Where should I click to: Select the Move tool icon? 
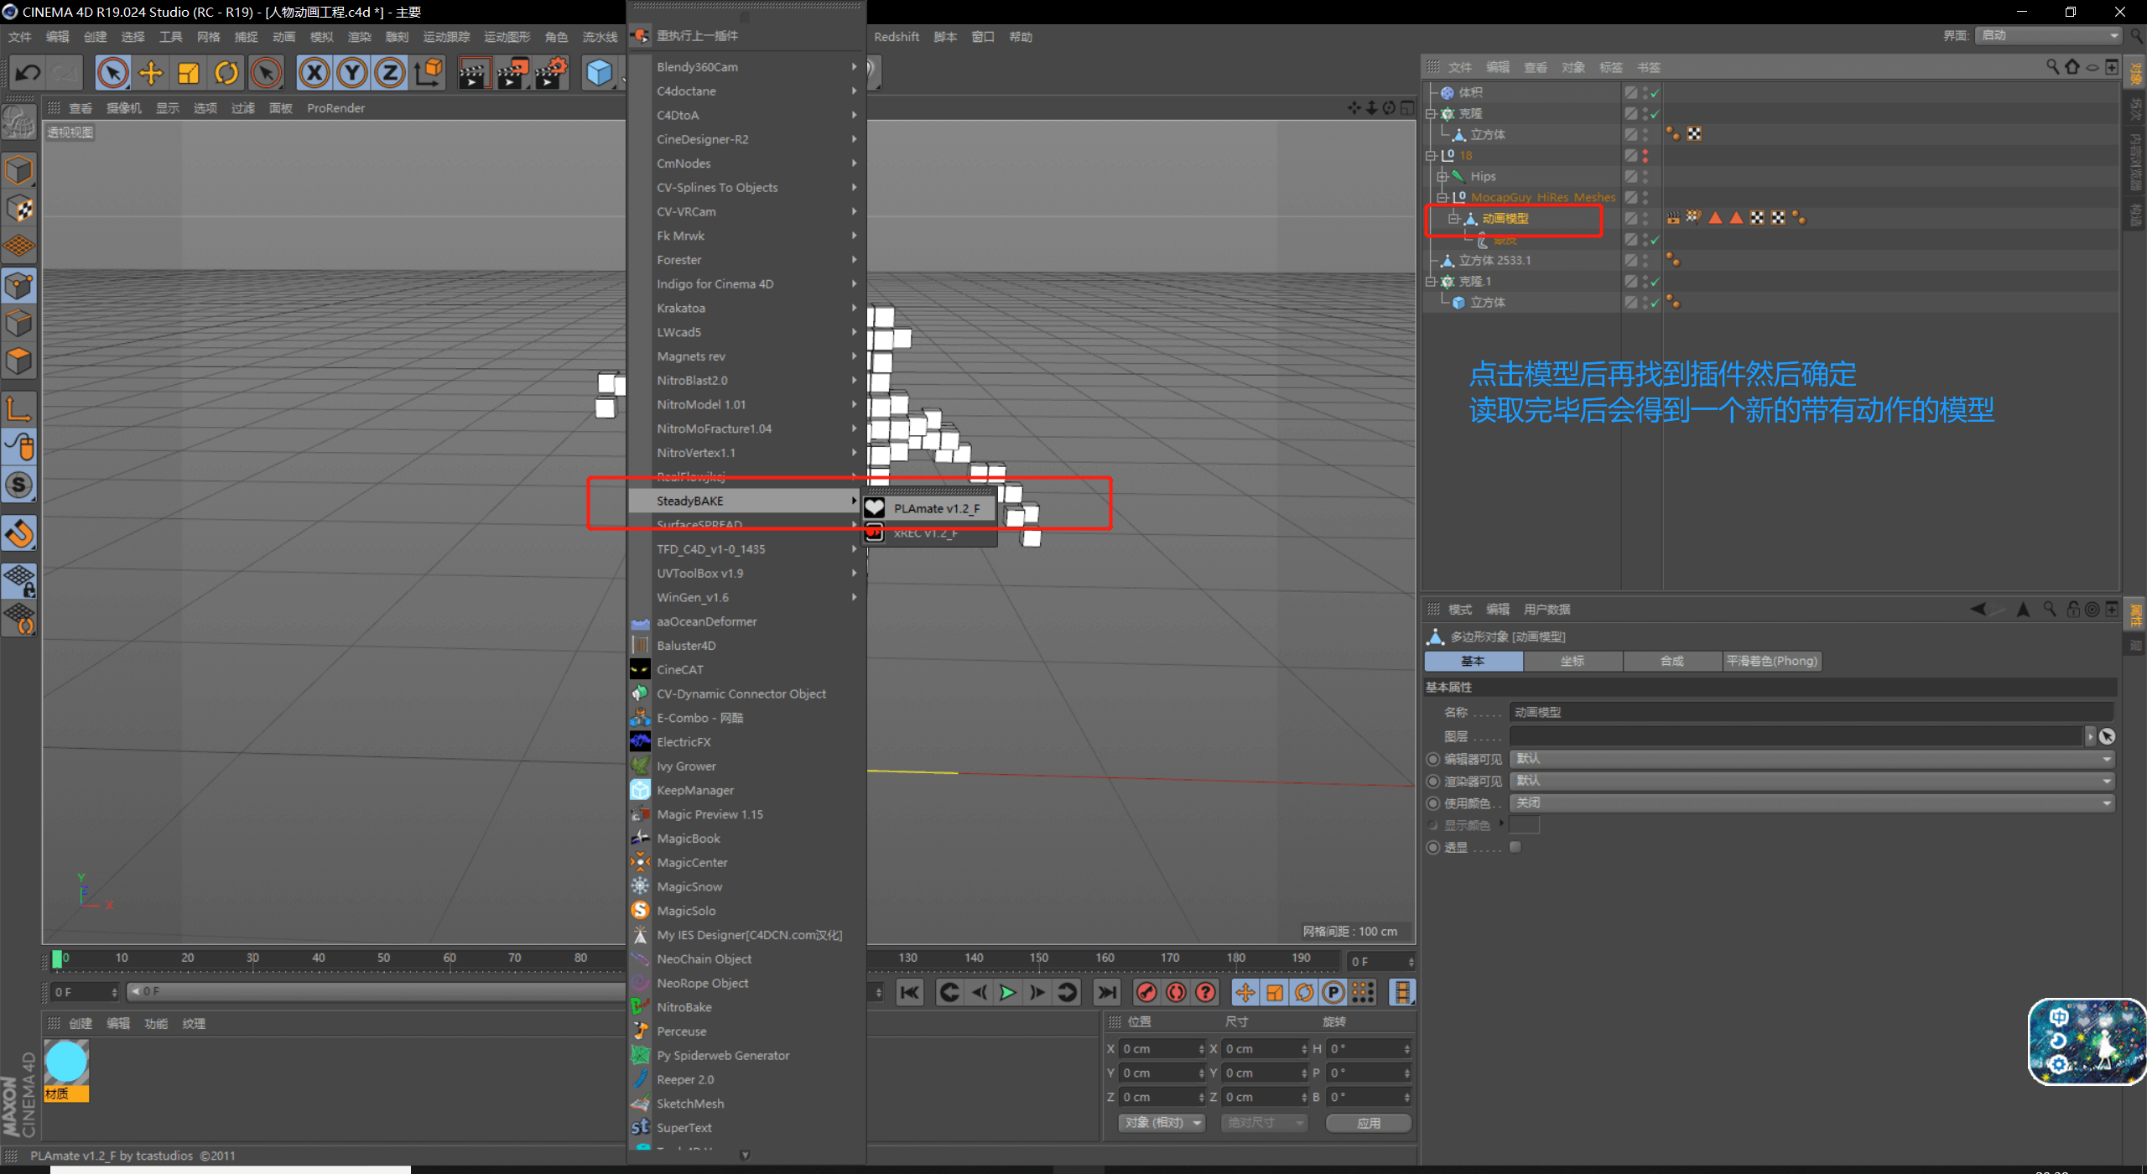click(151, 73)
